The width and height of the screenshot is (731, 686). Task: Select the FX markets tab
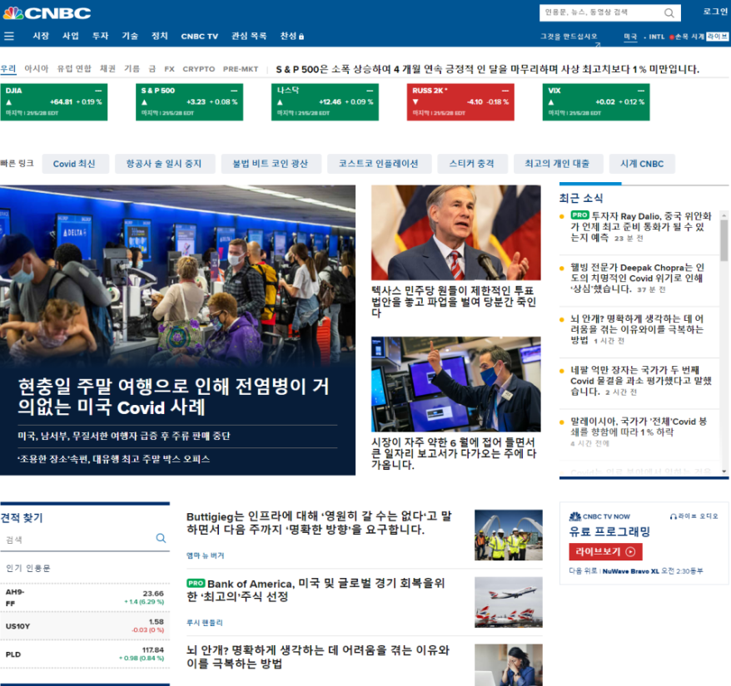click(x=169, y=69)
